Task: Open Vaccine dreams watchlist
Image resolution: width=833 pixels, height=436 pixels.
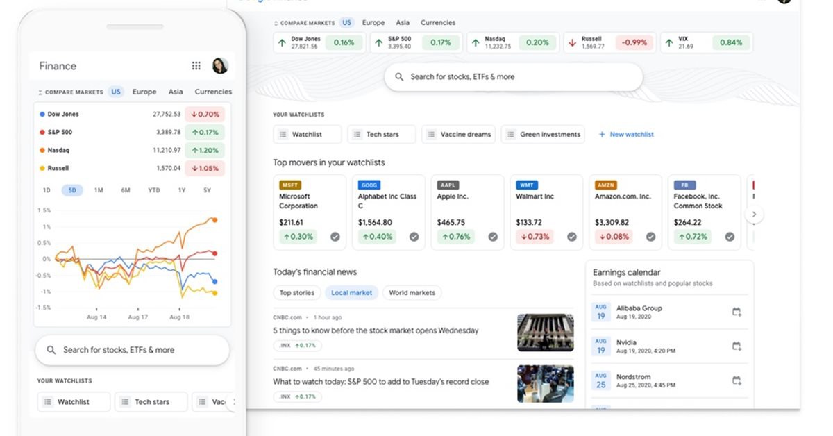Action: point(458,135)
